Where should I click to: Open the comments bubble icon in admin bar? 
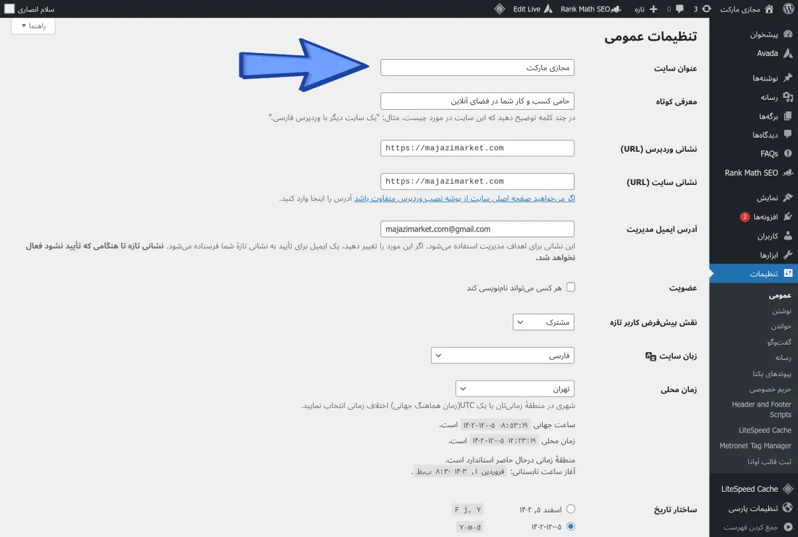[679, 9]
